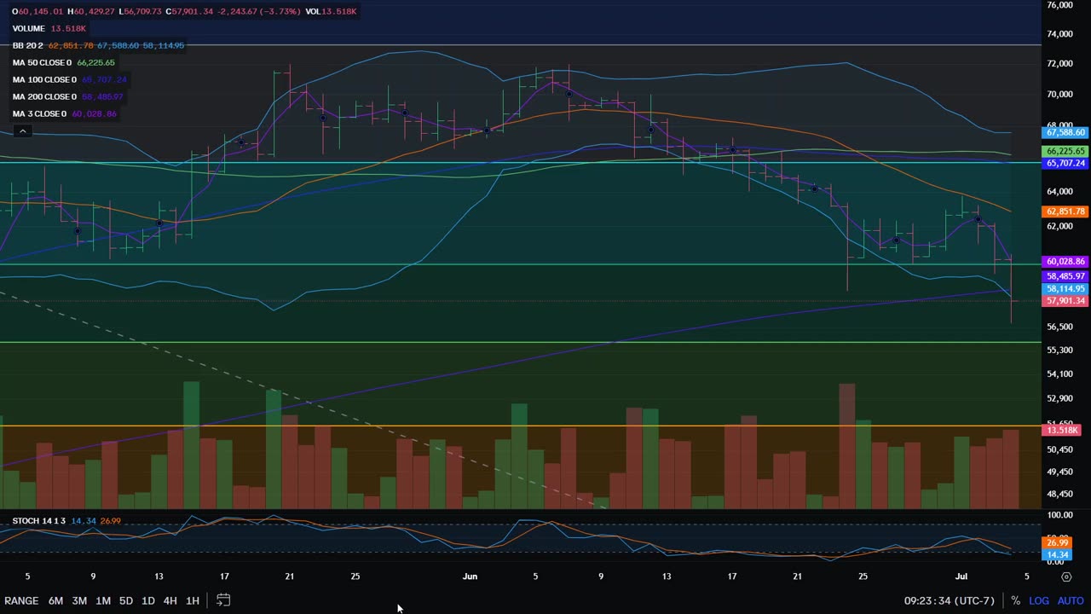The height and width of the screenshot is (614, 1091).
Task: Select the 1H range
Action: coord(193,600)
